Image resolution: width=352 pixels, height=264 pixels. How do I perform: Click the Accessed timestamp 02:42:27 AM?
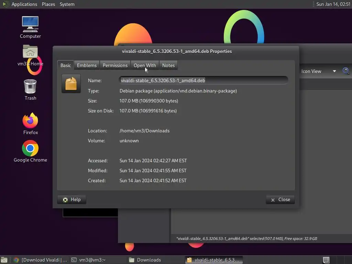[x=153, y=161]
